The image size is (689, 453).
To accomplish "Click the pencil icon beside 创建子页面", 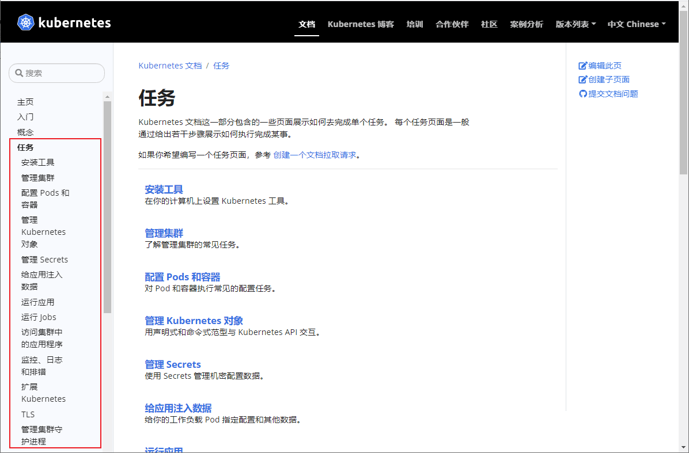I will click(x=582, y=79).
